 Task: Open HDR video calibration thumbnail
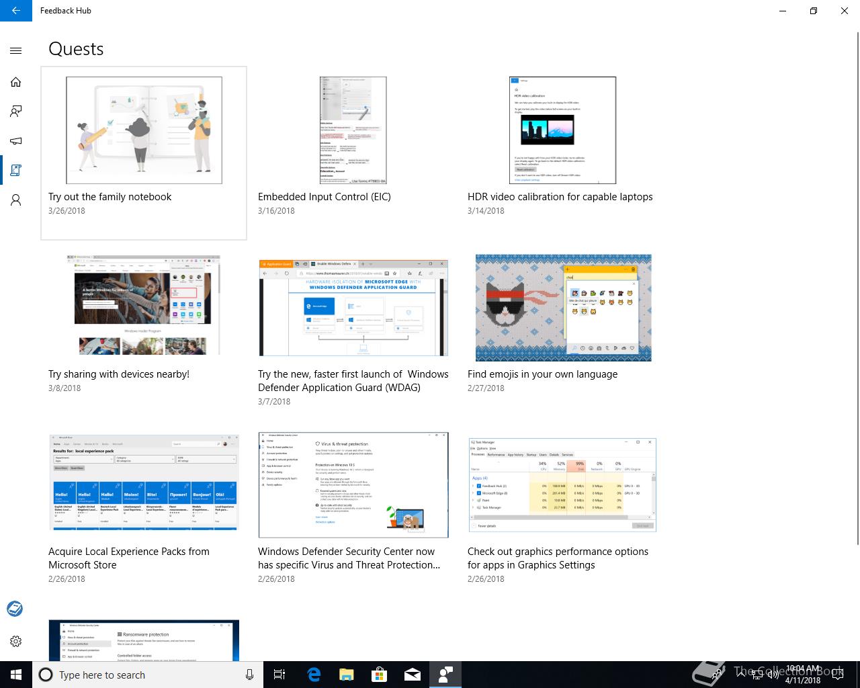coord(563,130)
